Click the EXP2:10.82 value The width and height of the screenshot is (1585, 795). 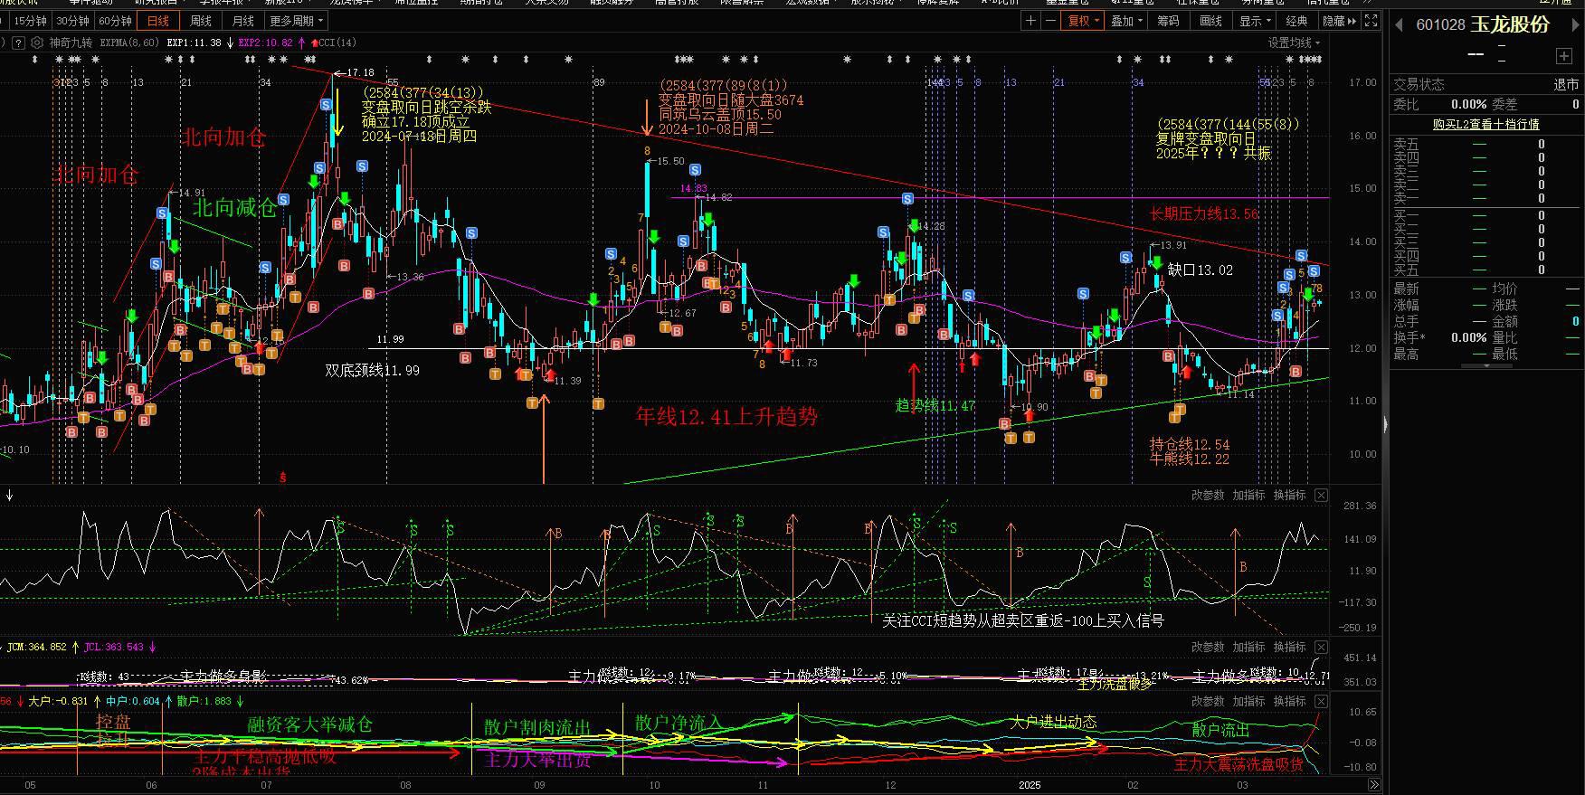click(266, 43)
